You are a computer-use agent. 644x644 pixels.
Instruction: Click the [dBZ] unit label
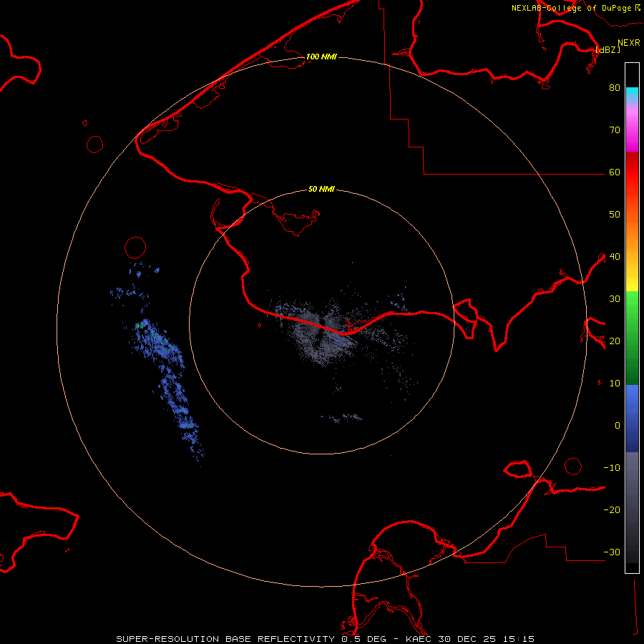(x=608, y=49)
